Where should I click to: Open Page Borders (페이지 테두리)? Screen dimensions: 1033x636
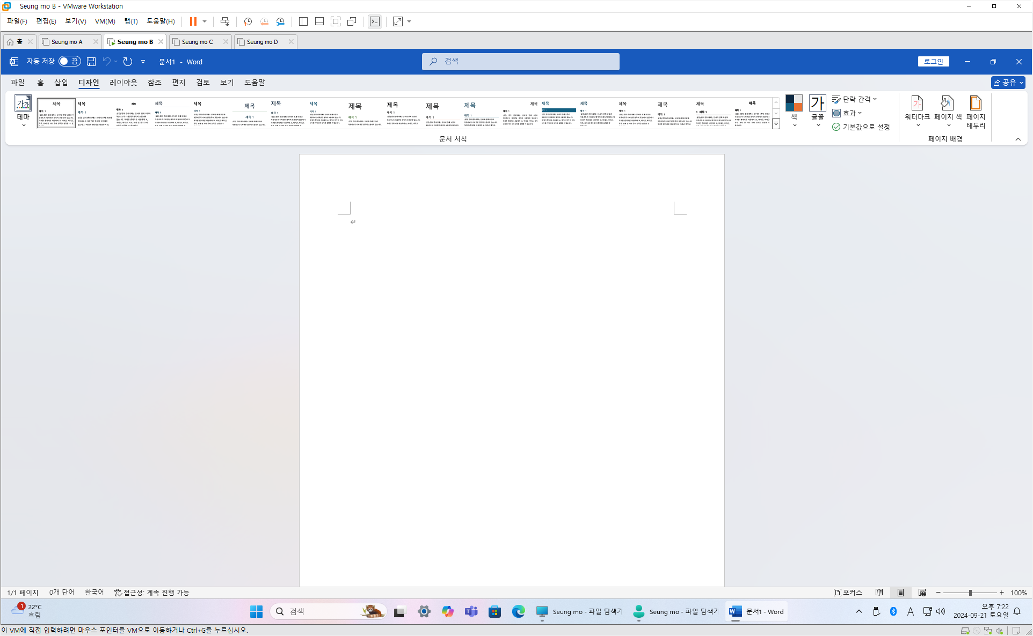tap(976, 103)
